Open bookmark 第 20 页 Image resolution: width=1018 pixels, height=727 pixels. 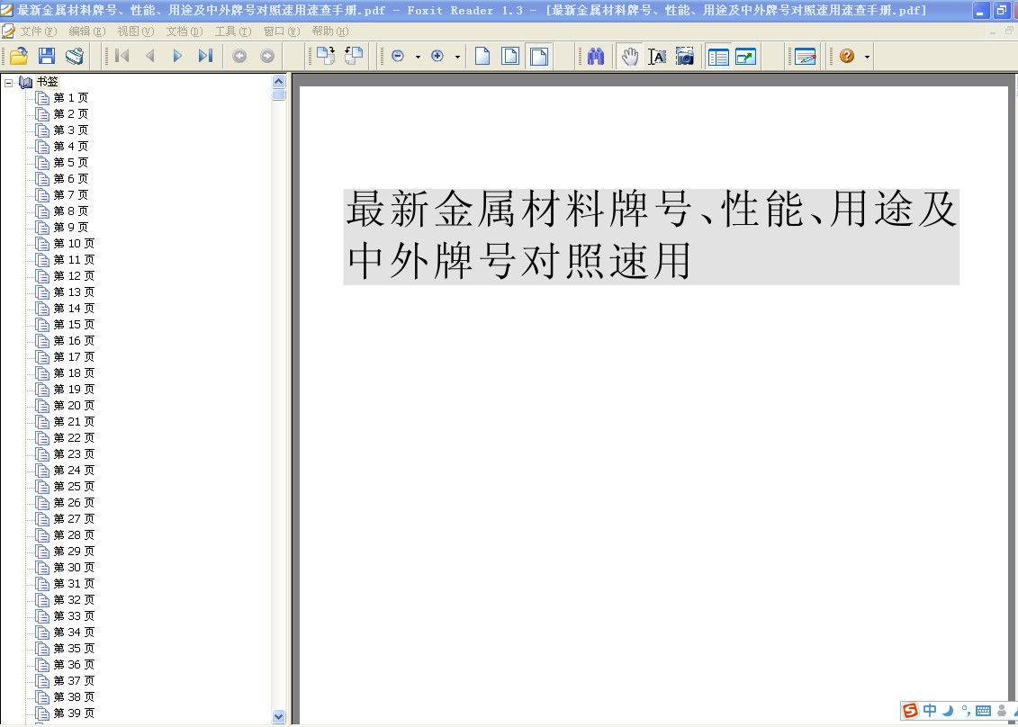coord(74,406)
